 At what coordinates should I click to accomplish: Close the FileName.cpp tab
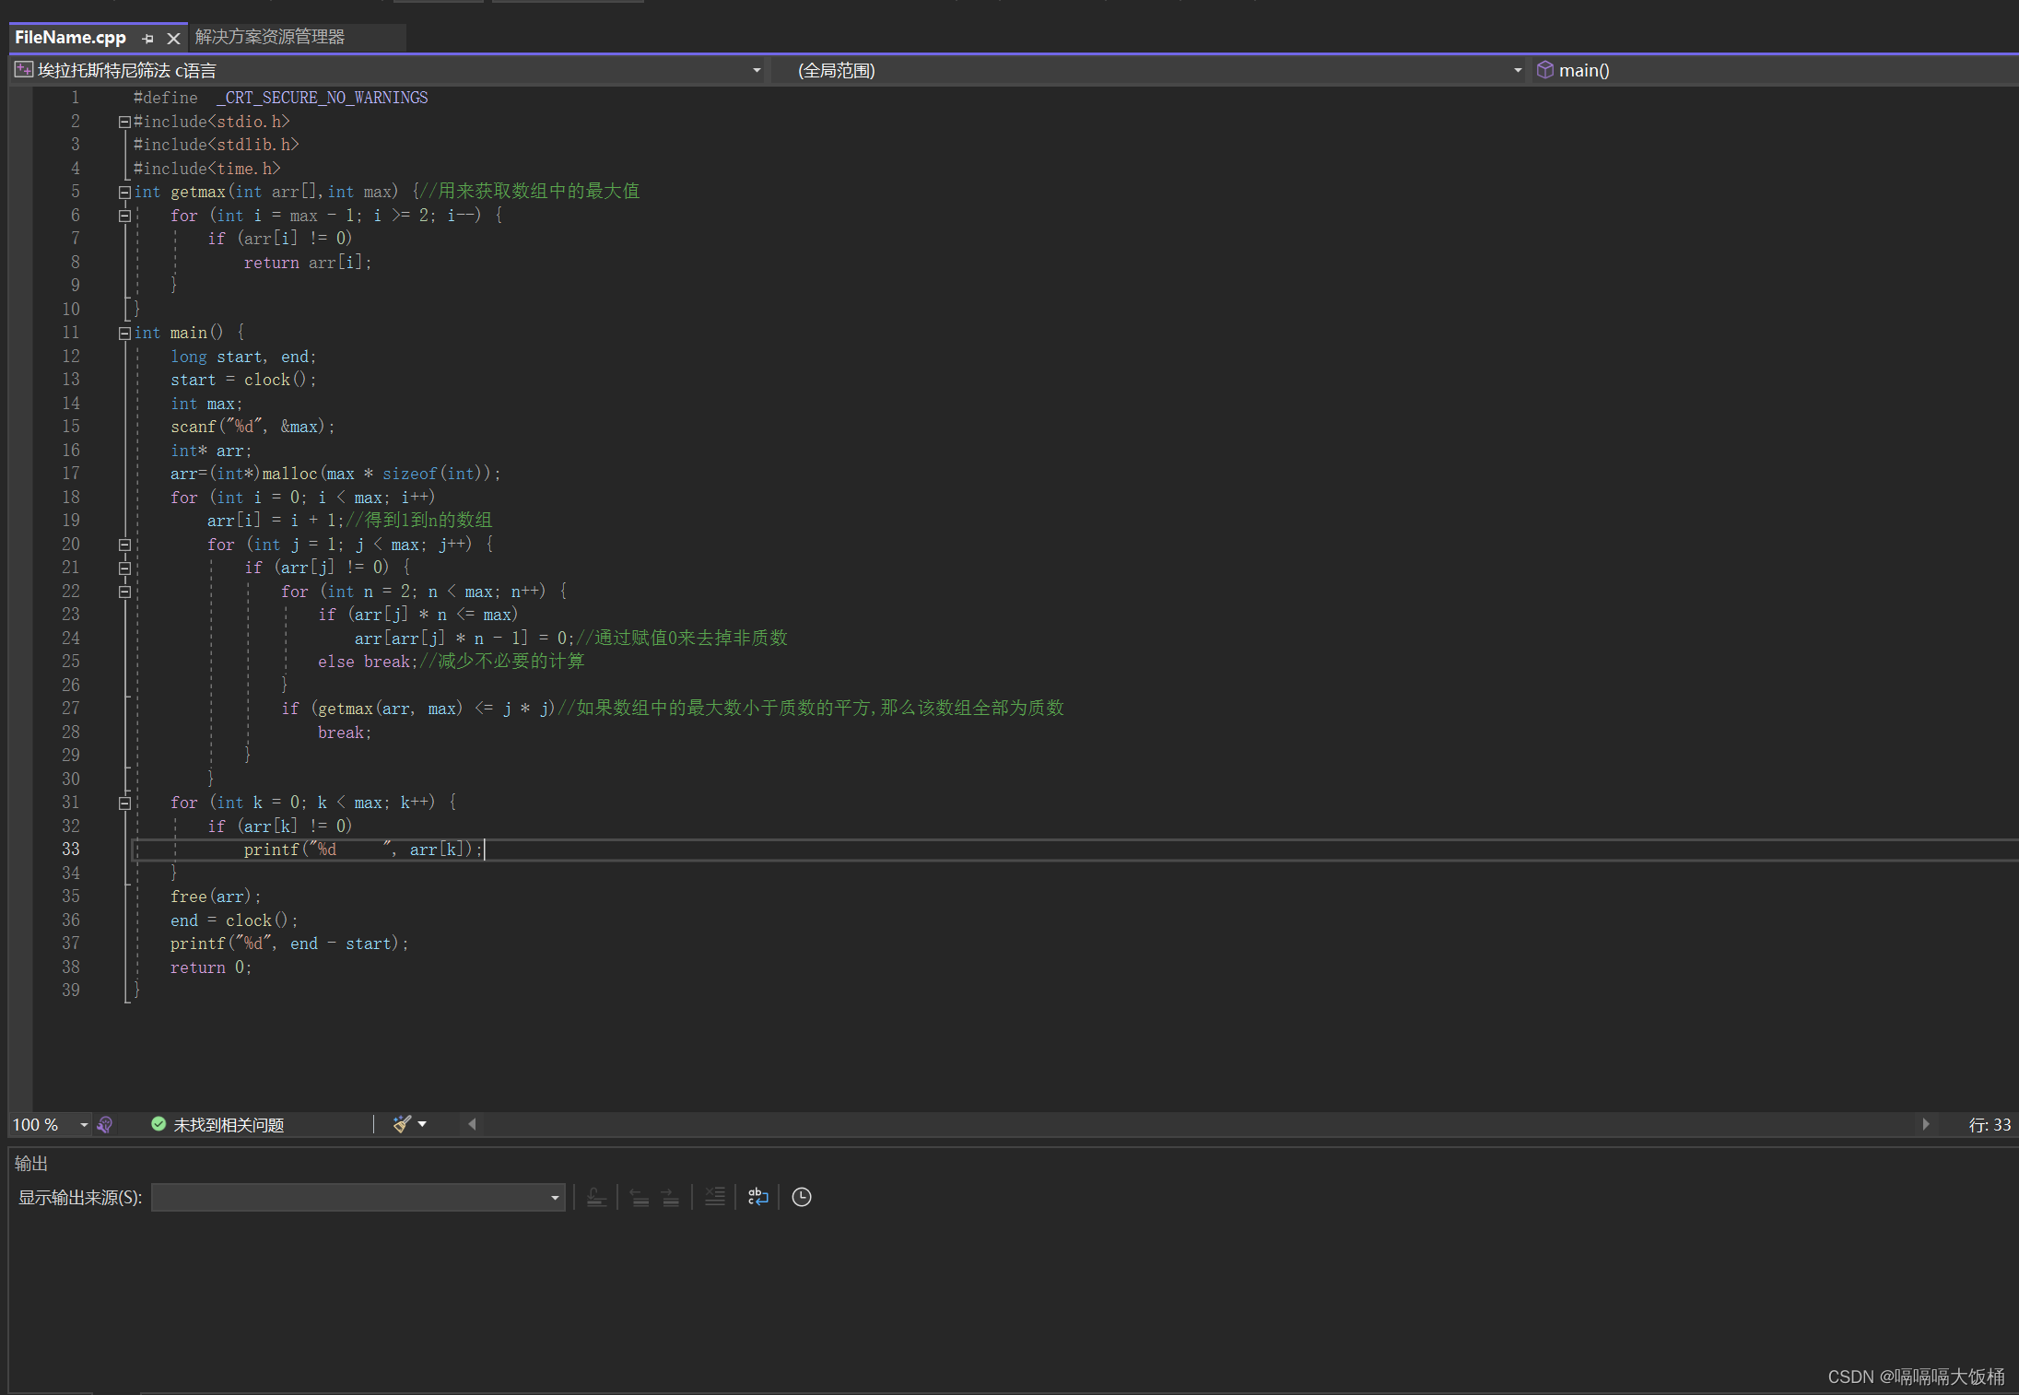click(173, 38)
